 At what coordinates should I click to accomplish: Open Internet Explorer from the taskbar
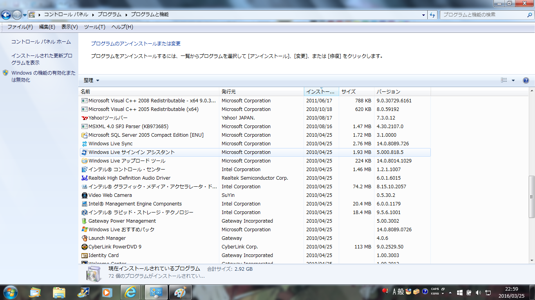(131, 292)
